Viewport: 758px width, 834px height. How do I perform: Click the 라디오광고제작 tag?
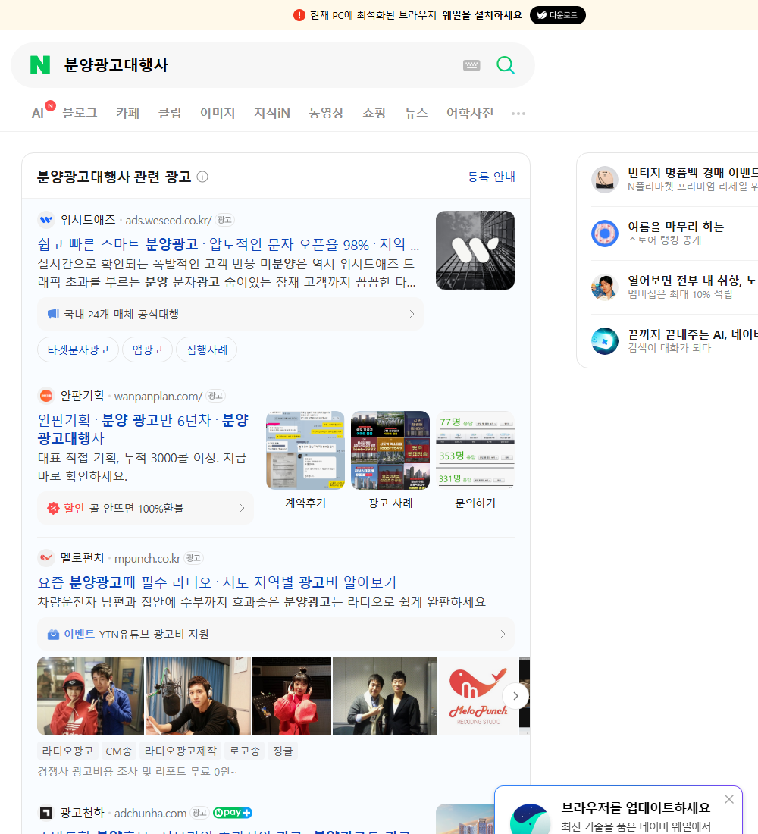[x=181, y=751]
